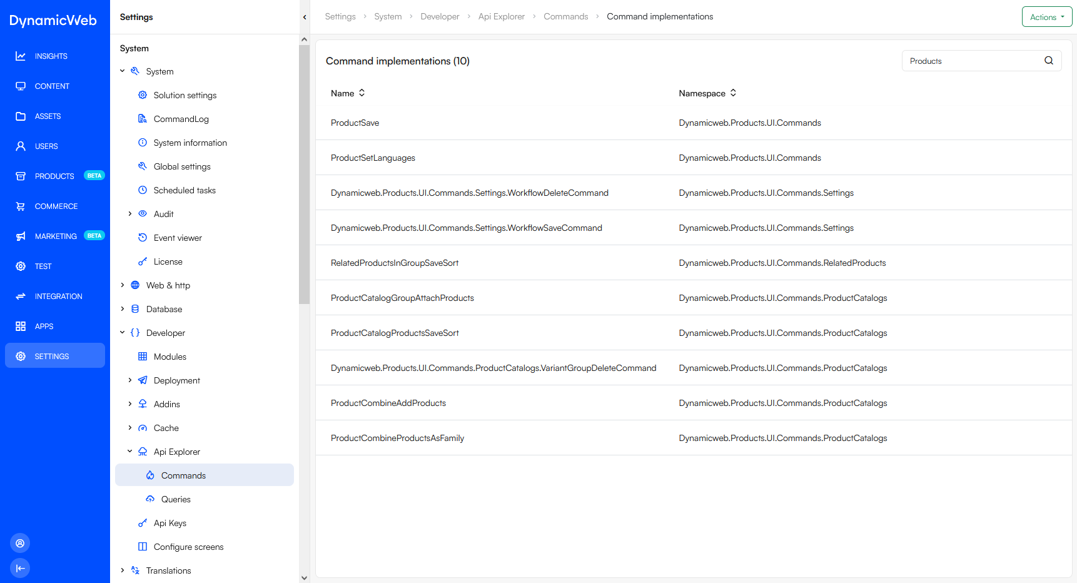Go to Settings breadcrumb
This screenshot has height=583, width=1077.
coord(340,17)
